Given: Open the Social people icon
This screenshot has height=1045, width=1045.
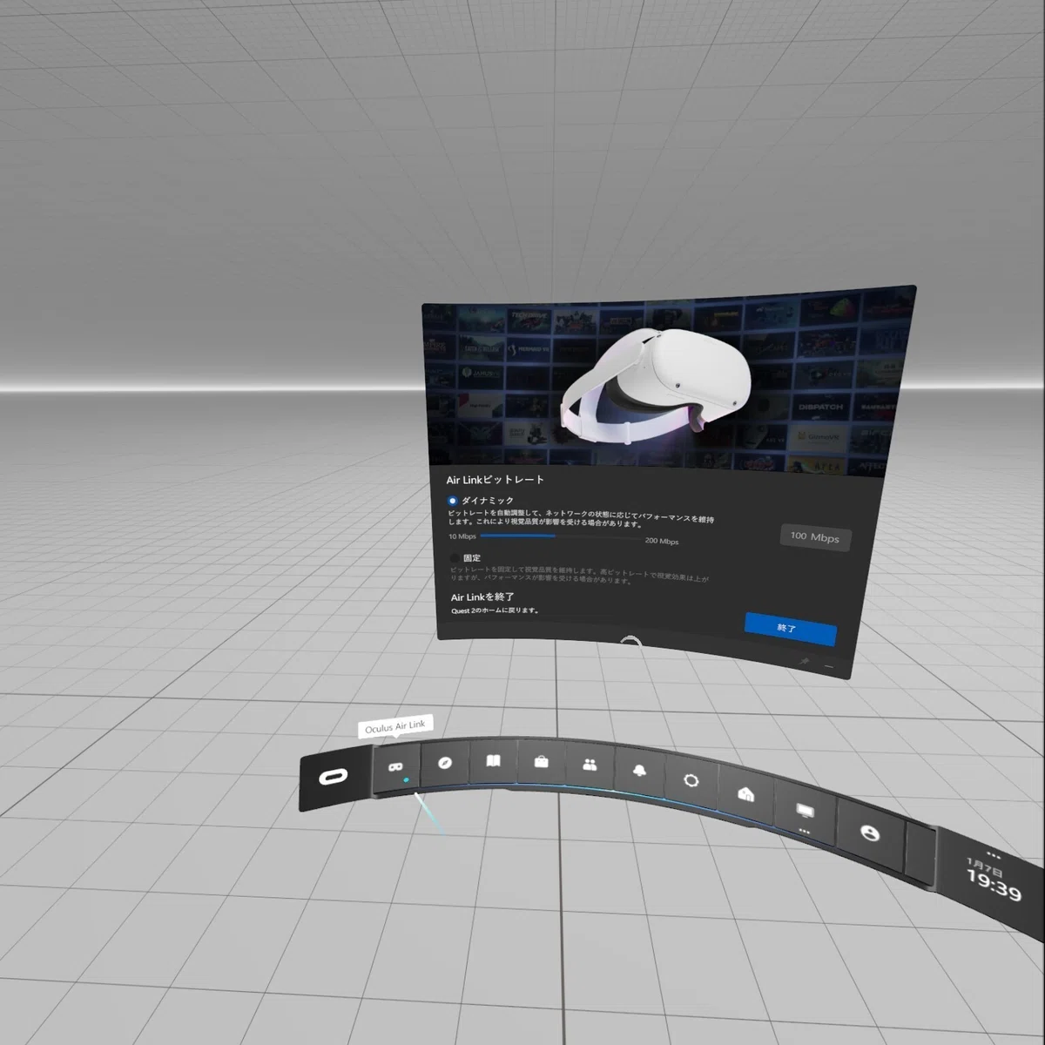Looking at the screenshot, I should point(590,765).
